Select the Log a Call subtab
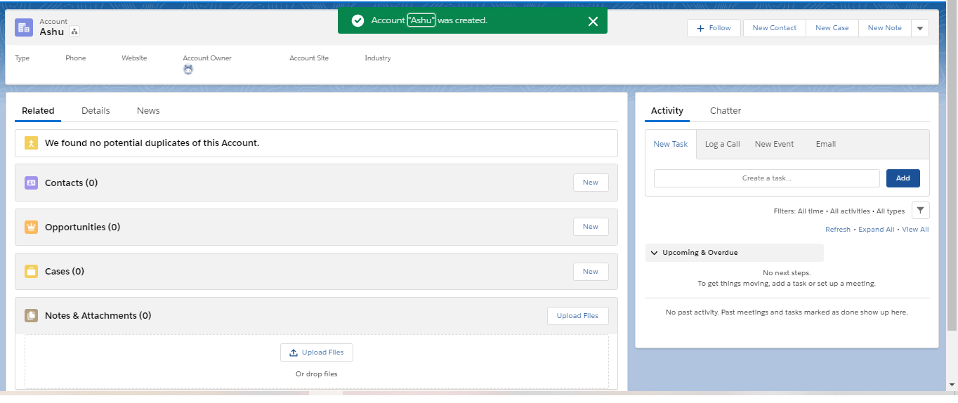Viewport: 958px width, 403px height. (x=723, y=144)
